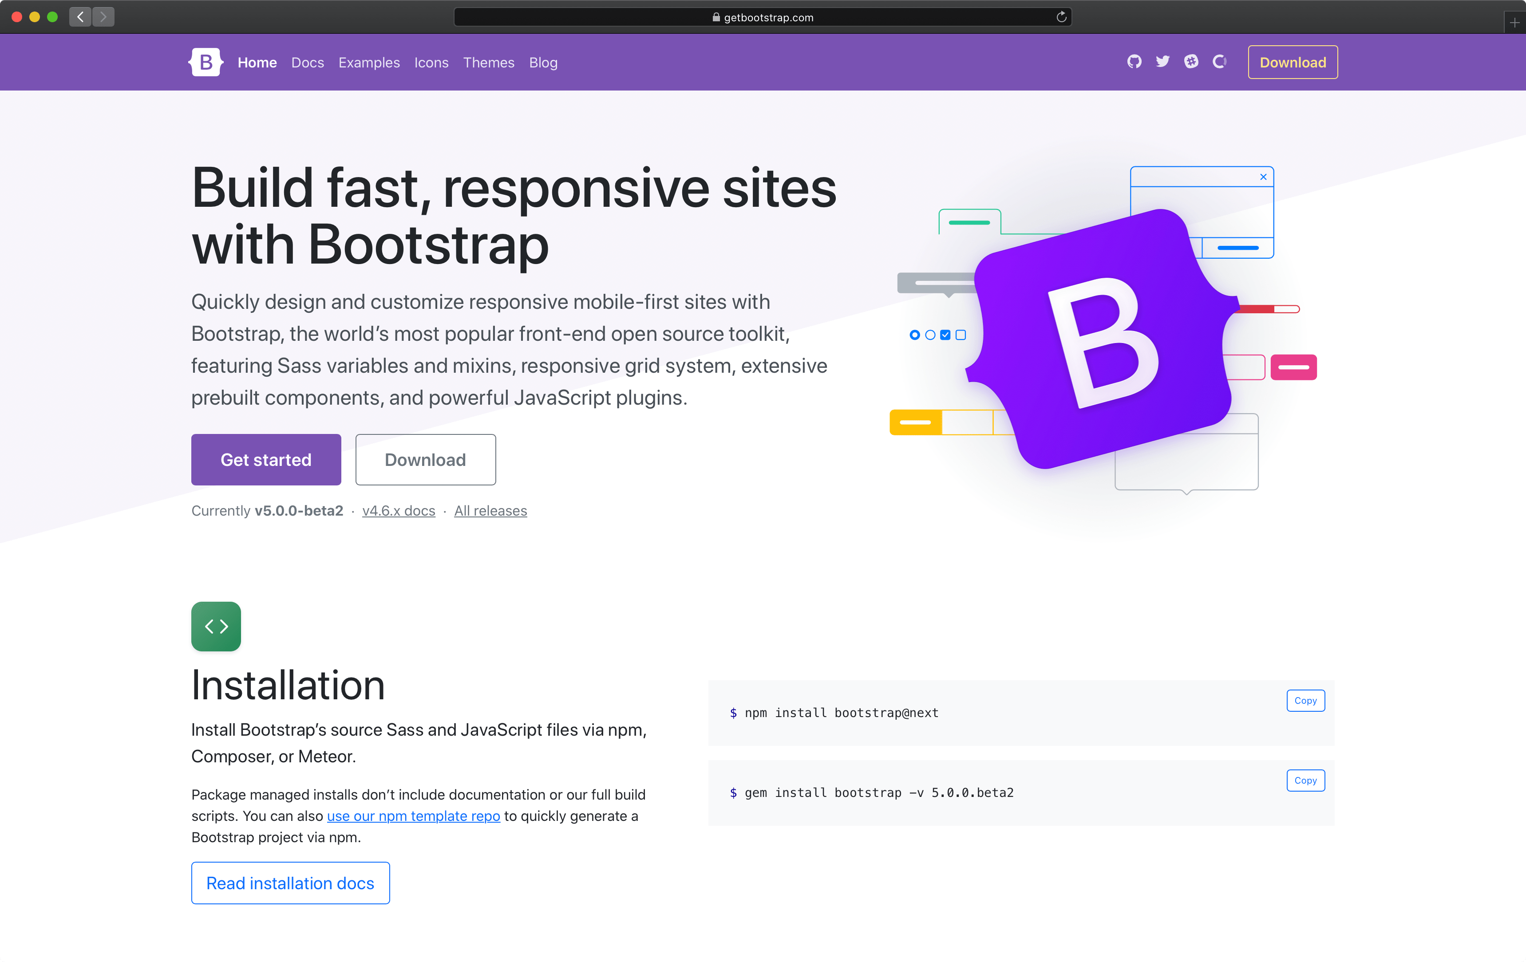Viewport: 1526px width, 962px height.
Task: Click the code brackets icon above Installation
Action: 216,626
